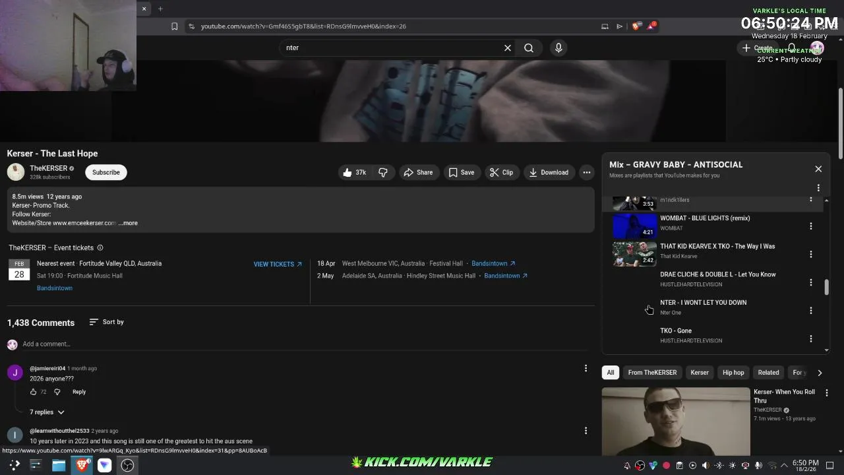Clear the YouTube search box text

click(x=508, y=47)
